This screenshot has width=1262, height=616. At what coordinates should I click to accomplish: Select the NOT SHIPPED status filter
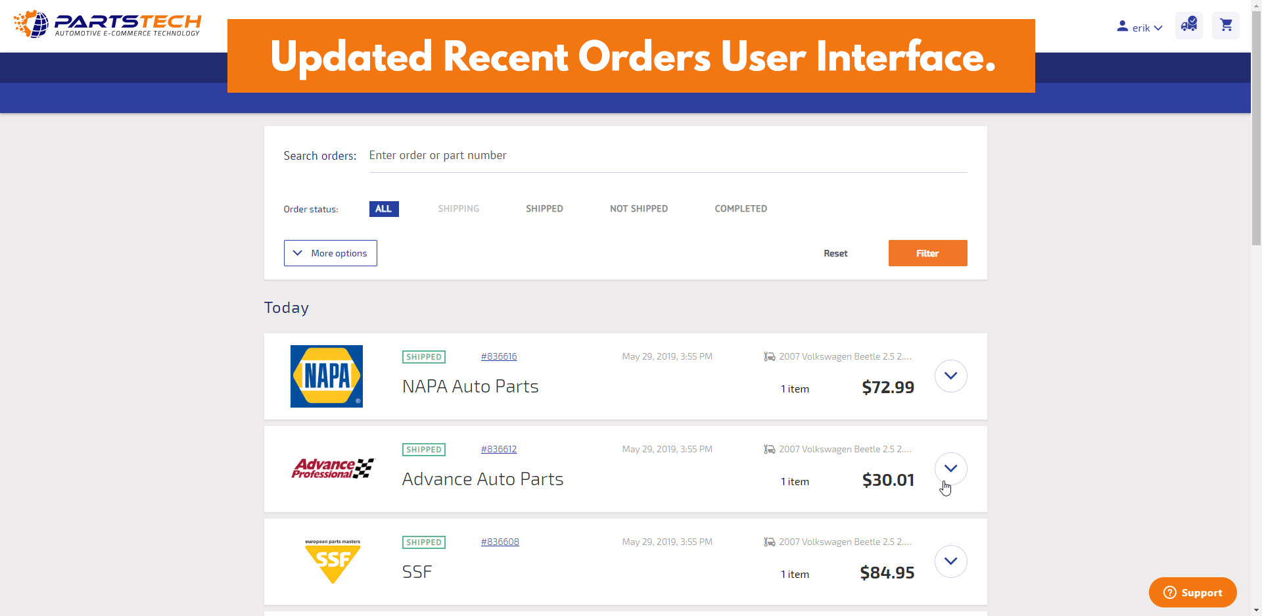point(639,209)
